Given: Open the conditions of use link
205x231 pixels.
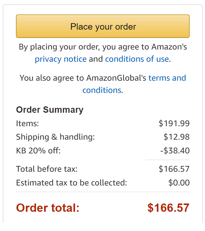Looking at the screenshot, I should 137,59.
